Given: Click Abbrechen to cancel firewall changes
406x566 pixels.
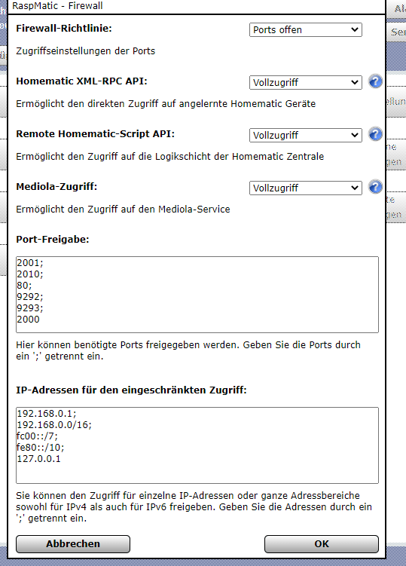Looking at the screenshot, I should [73, 544].
